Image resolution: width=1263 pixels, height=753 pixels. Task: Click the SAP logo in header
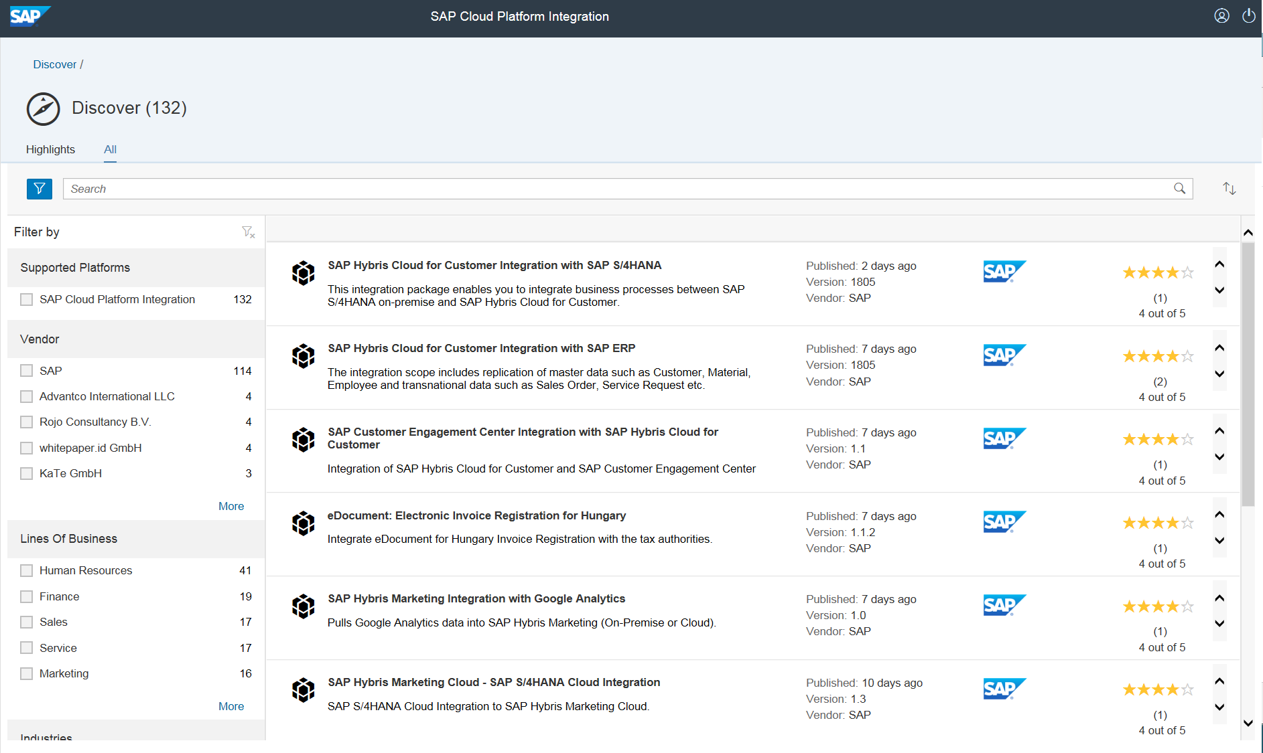[x=30, y=16]
